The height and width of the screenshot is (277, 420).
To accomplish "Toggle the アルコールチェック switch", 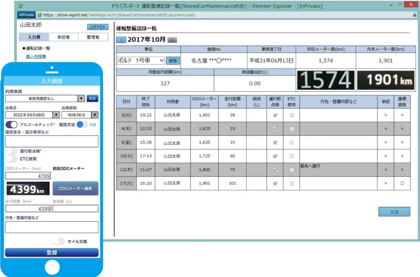I will click(x=11, y=124).
